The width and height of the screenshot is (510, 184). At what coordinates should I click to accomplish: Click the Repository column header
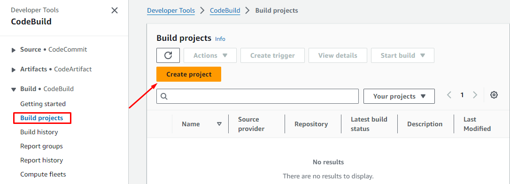[x=311, y=124]
